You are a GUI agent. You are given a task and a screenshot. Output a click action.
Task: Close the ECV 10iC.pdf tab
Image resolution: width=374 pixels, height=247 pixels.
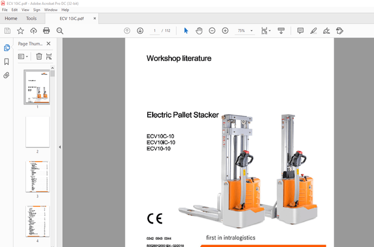click(x=95, y=18)
